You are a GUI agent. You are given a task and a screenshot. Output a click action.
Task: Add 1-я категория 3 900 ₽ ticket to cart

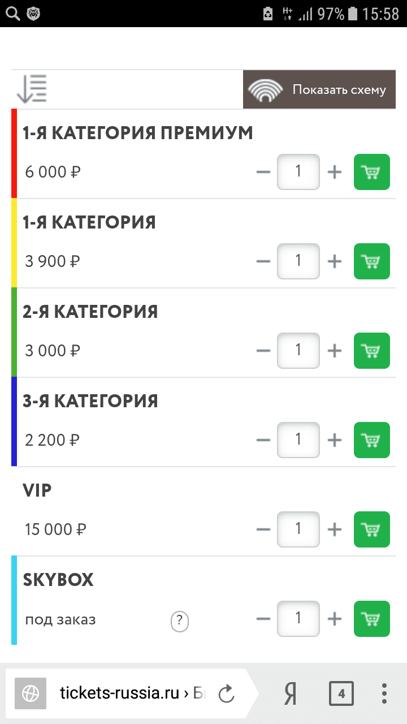[x=371, y=261]
